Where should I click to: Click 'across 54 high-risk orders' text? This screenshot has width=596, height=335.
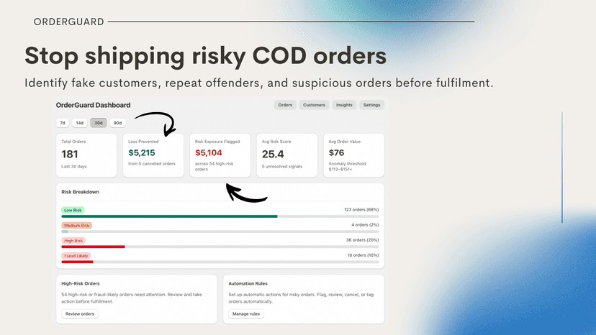click(x=214, y=166)
